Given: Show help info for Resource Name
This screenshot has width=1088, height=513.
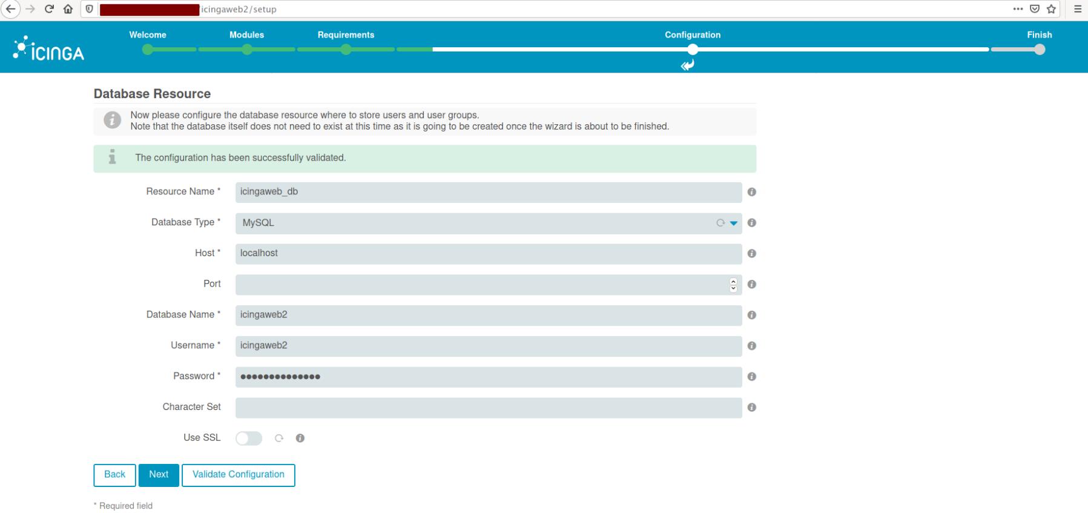Looking at the screenshot, I should 752,192.
